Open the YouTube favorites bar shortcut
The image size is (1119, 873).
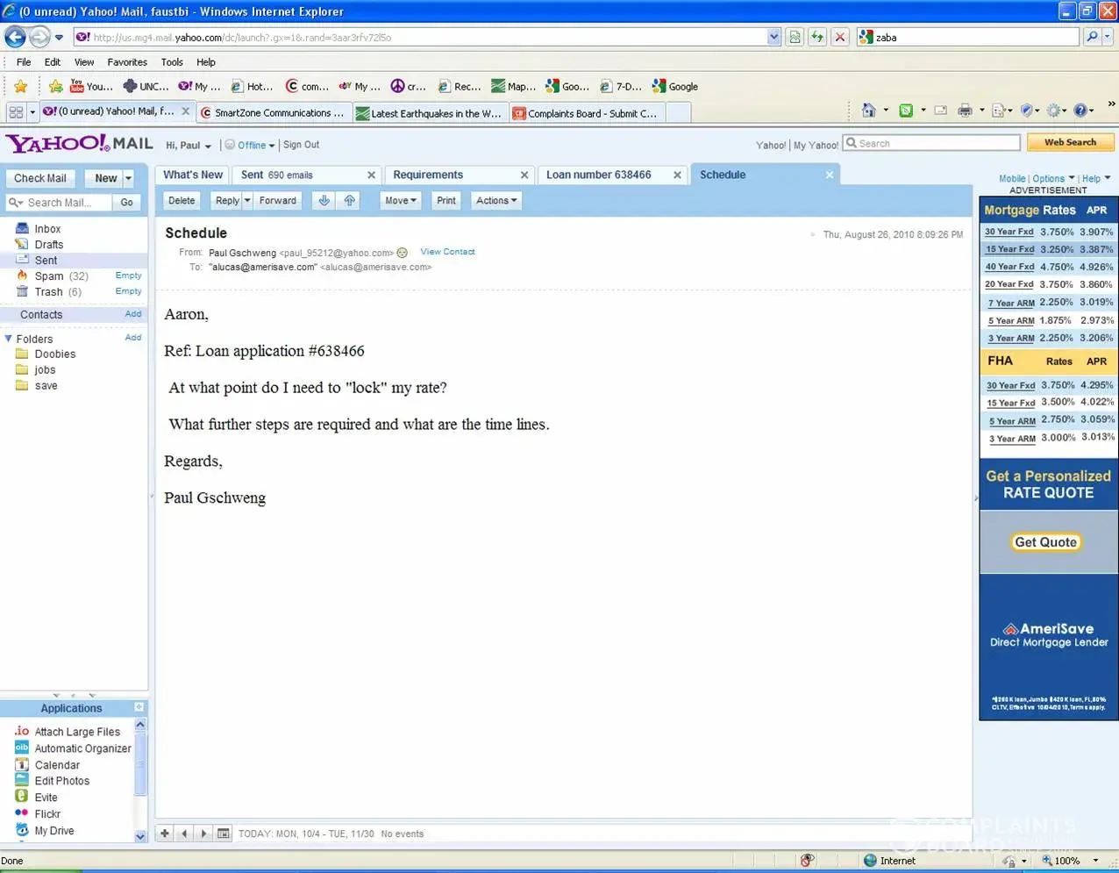pyautogui.click(x=91, y=86)
